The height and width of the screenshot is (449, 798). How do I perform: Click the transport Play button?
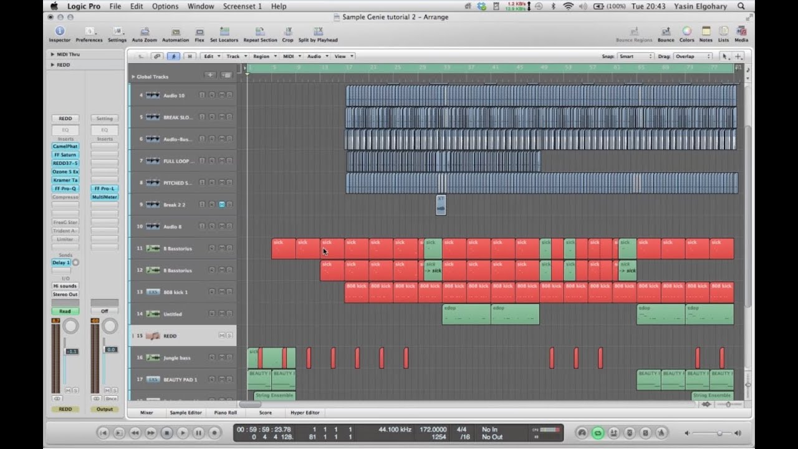pyautogui.click(x=183, y=433)
